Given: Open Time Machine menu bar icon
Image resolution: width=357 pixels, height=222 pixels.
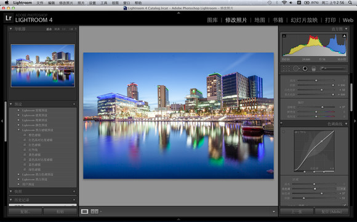Looking at the screenshot, I should pyautogui.click(x=270, y=2).
